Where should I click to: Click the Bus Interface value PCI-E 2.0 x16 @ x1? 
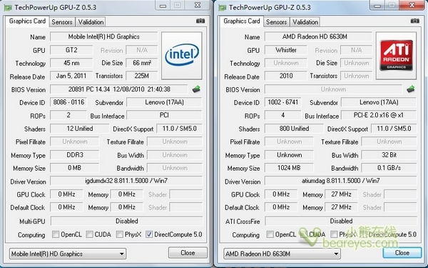(x=379, y=115)
